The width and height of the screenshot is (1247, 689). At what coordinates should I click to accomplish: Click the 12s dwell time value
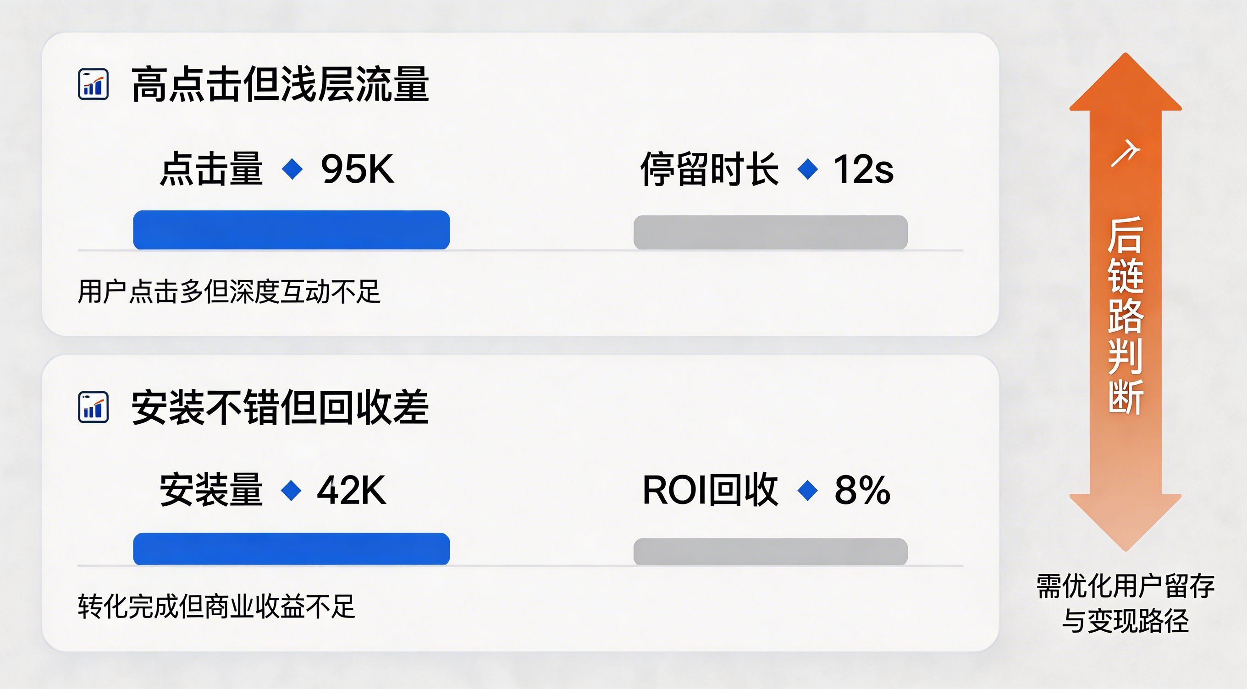pos(863,170)
